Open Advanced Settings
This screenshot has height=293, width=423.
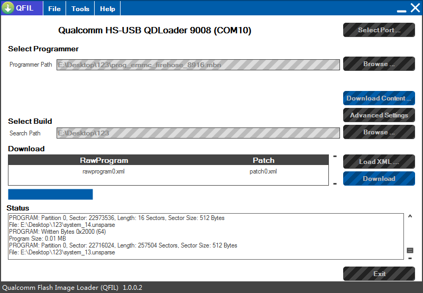[x=379, y=115]
